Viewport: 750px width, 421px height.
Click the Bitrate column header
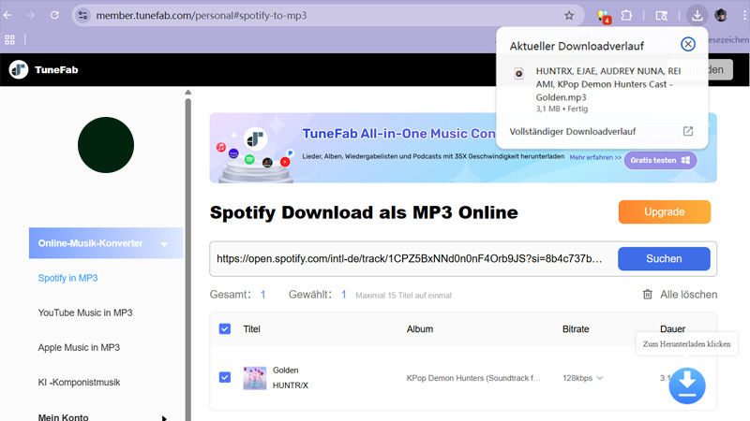pyautogui.click(x=576, y=329)
